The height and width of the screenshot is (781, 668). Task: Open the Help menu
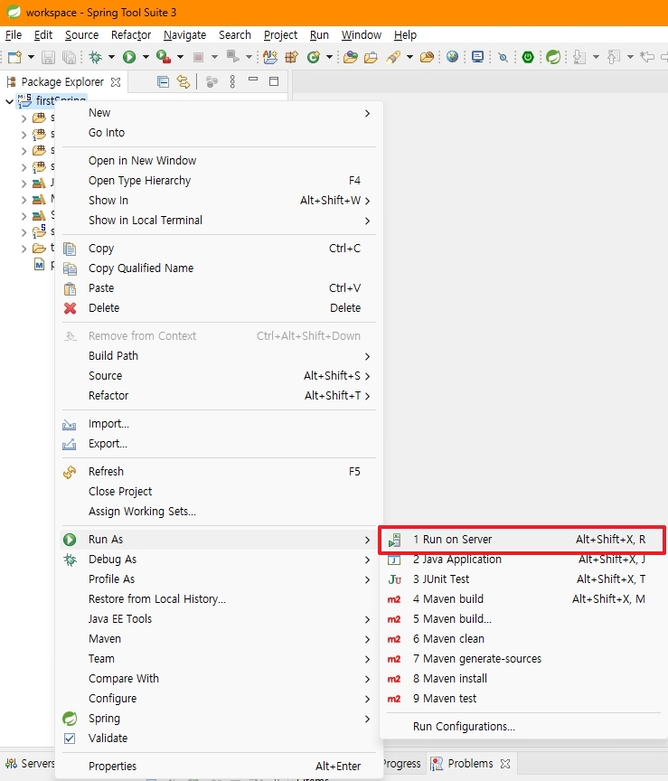pyautogui.click(x=405, y=35)
